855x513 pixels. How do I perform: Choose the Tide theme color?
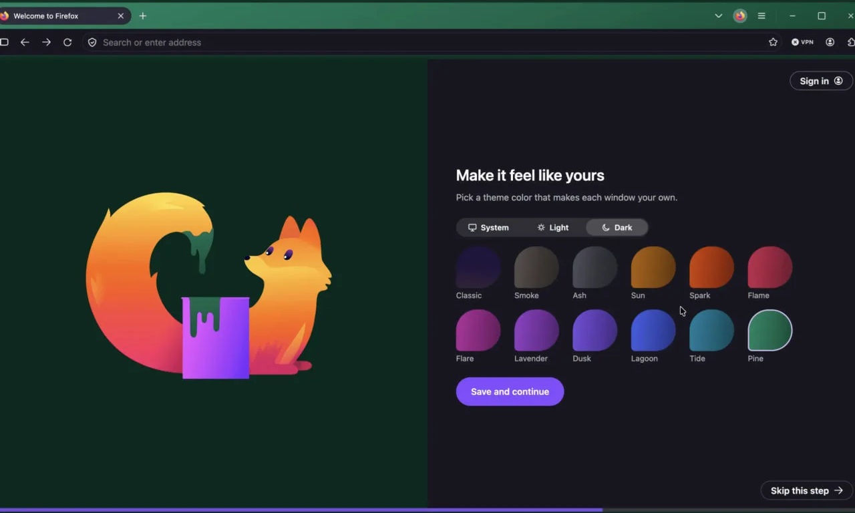[x=712, y=331]
